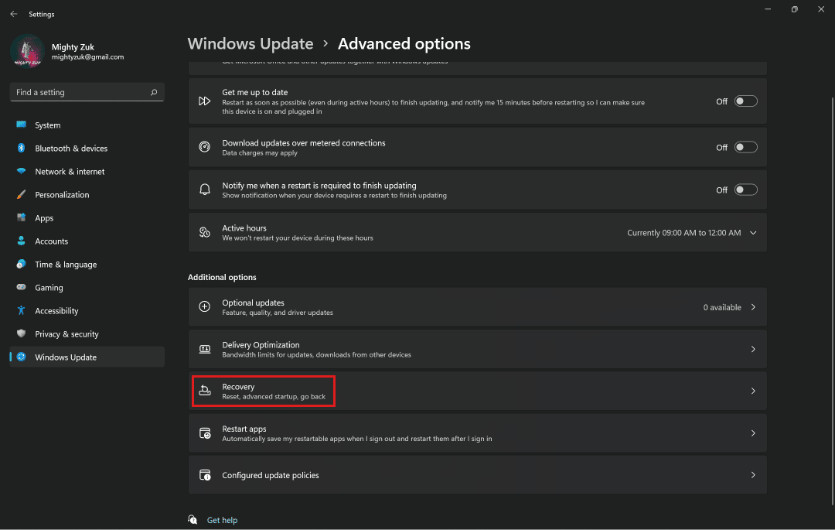Screen dimensions: 835x530
Task: Click the Mighty Zuk profile avatar
Action: pyautogui.click(x=27, y=52)
